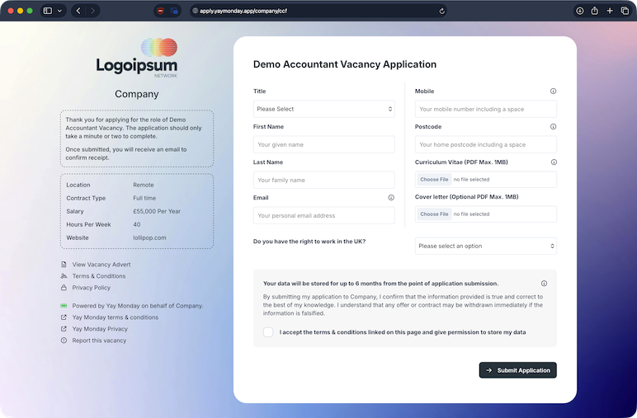Click the First Name input field
Image resolution: width=637 pixels, height=418 pixels.
323,144
